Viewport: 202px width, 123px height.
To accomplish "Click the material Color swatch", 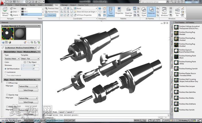I will click(x=25, y=62).
